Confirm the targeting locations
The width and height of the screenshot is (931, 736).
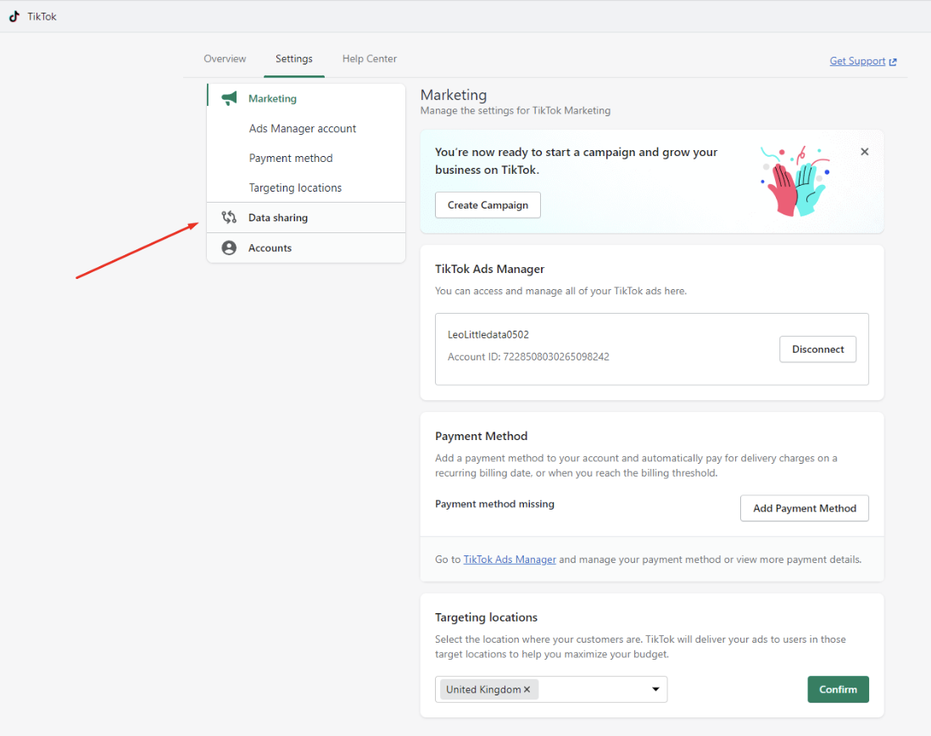[x=838, y=689]
